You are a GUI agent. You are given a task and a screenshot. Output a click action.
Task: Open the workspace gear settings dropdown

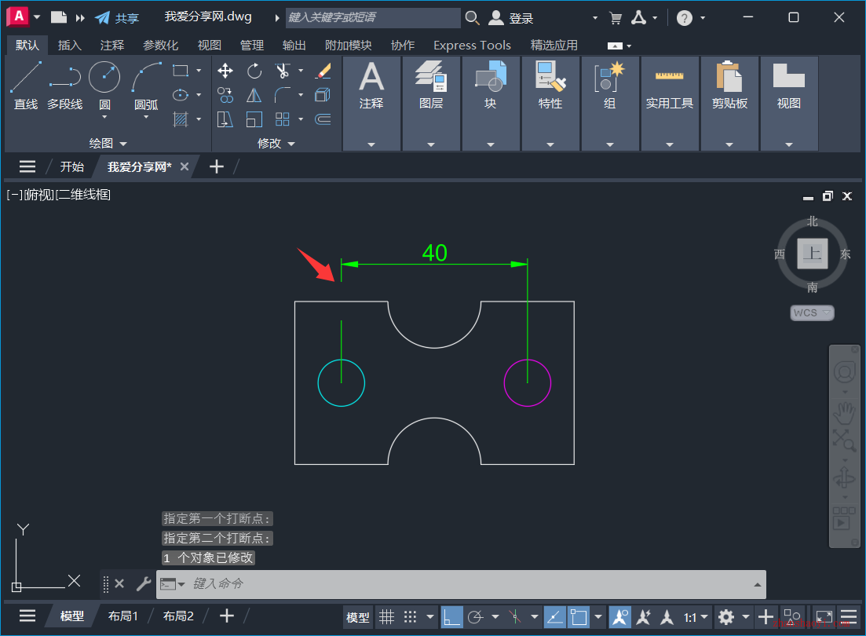(746, 616)
